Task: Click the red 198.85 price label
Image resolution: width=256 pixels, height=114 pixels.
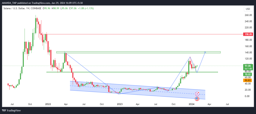Action: [248, 34]
